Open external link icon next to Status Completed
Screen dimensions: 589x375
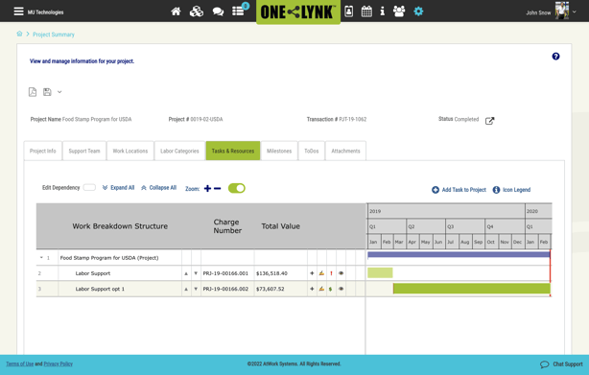(489, 121)
